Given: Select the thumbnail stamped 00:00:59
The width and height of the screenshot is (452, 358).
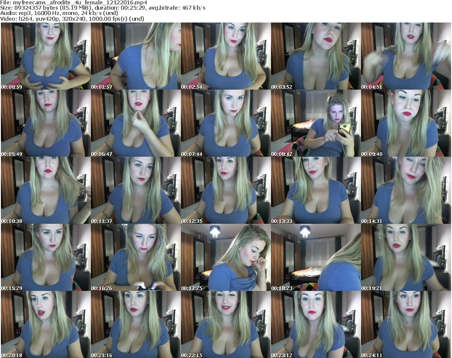Looking at the screenshot, I should point(46,56).
